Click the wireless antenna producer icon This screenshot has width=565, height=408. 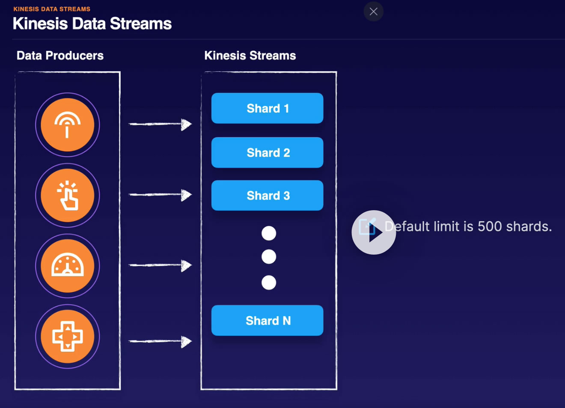[67, 125]
